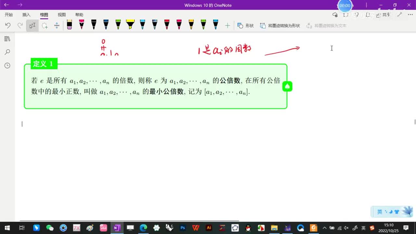Enter full screen mode via diagonal arrow icon

399,15
